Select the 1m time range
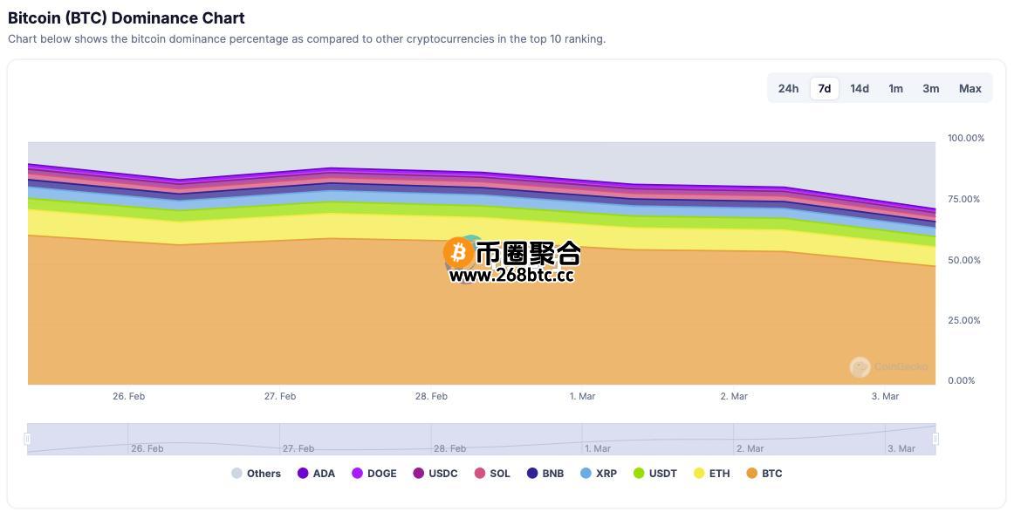1021x519 pixels. pyautogui.click(x=895, y=88)
